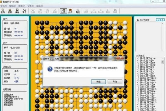Image resolution: width=166 pixels, height=111 pixels.
Task: Select move row 第10手 白下在G12
Action: [x=147, y=78]
